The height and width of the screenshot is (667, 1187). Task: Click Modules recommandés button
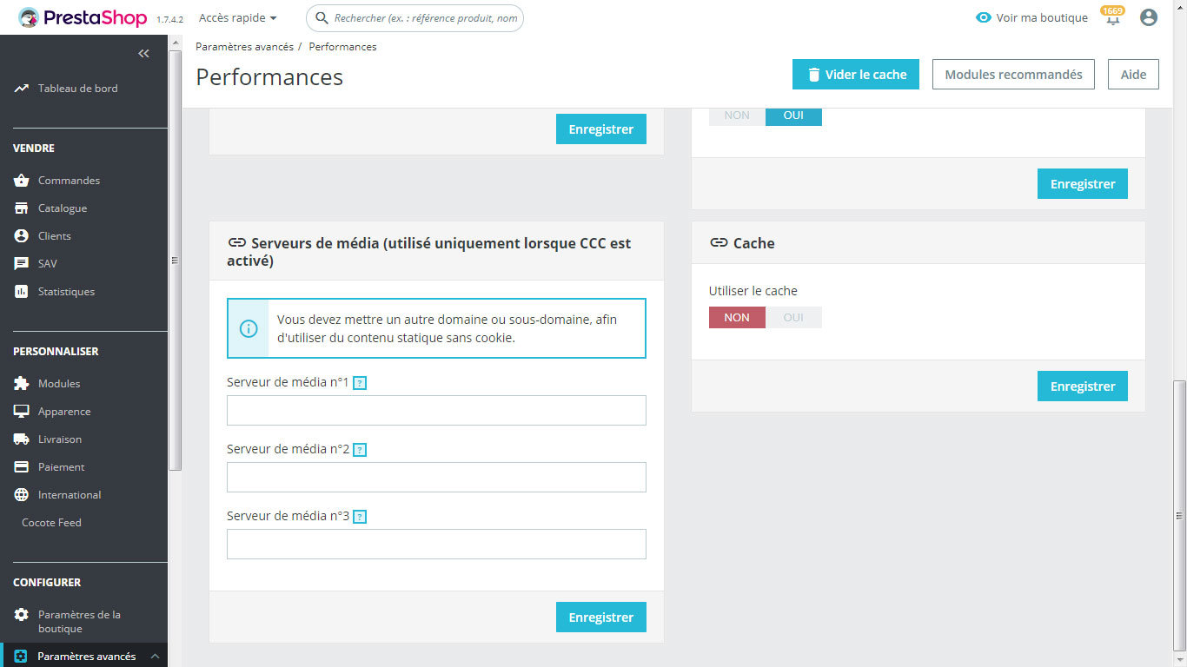pos(1013,75)
